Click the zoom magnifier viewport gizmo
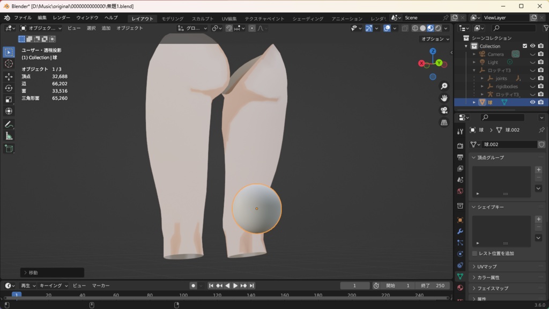549x309 pixels. (444, 86)
